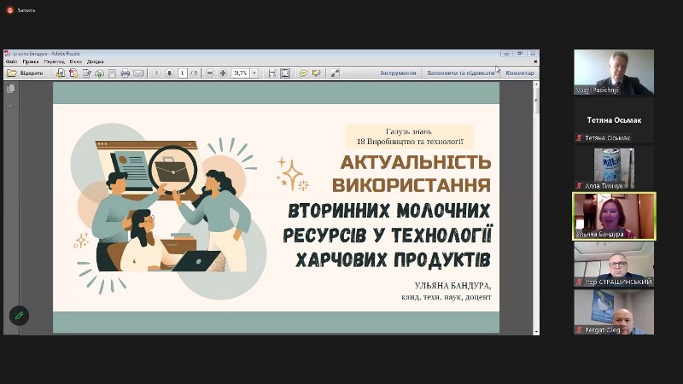Click muted mic icon of Алла Тимчук
Image resolution: width=683 pixels, height=384 pixels.
click(x=579, y=186)
